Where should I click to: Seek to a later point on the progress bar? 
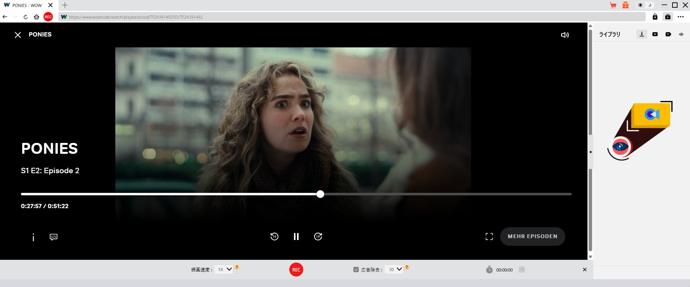click(447, 194)
